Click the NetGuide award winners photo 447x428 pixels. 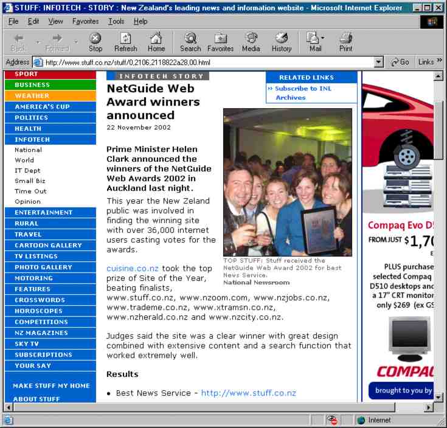tap(287, 182)
